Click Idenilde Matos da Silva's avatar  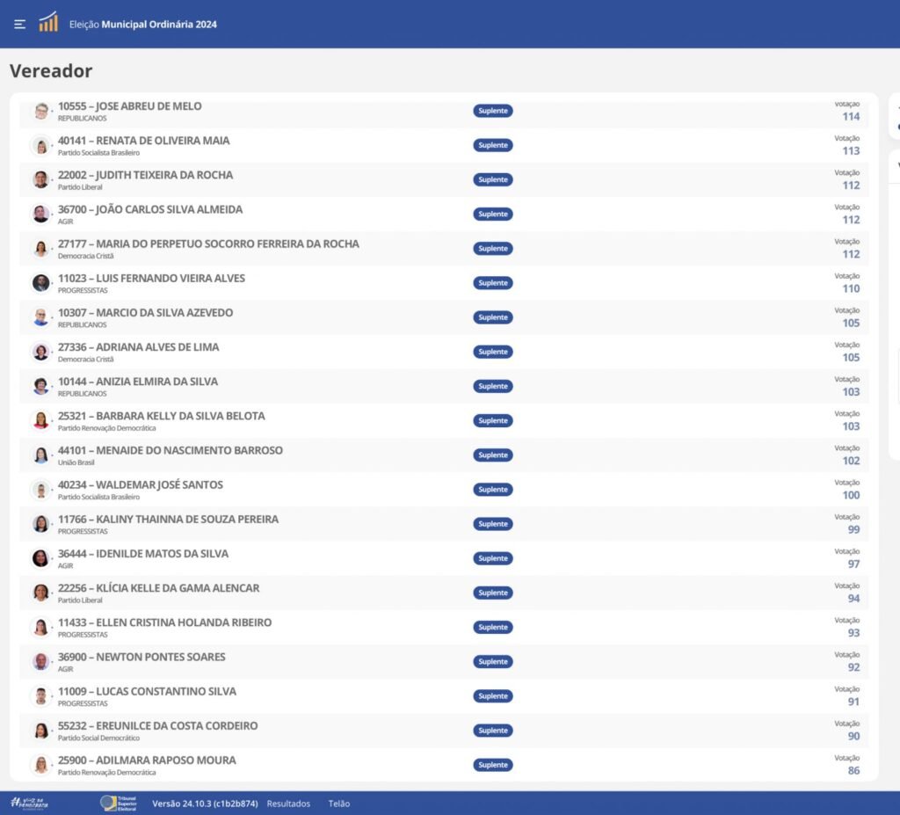coord(41,558)
